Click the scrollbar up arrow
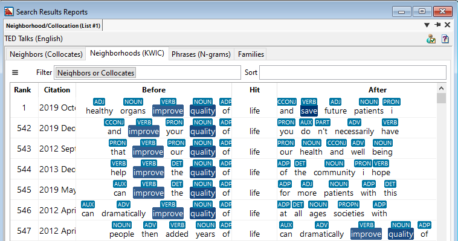This screenshot has height=241, width=458. (x=441, y=88)
